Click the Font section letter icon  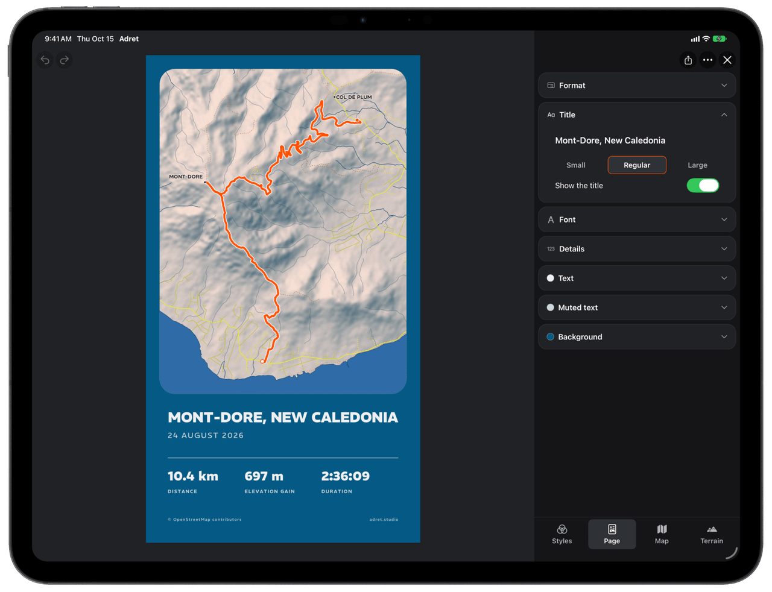(x=551, y=220)
